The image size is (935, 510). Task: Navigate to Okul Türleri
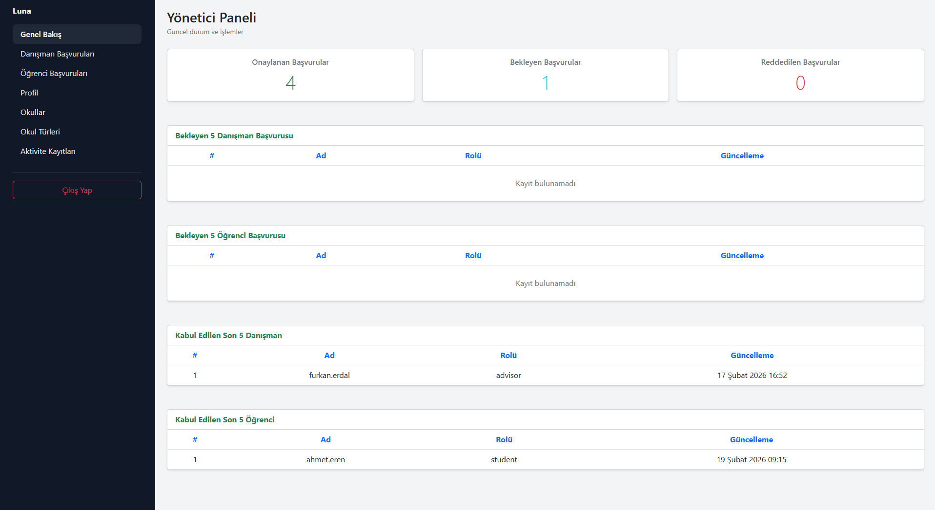tap(77, 132)
